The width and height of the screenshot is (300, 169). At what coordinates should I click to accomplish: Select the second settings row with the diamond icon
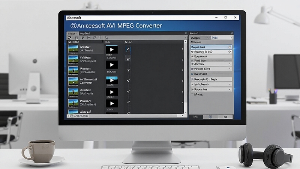click(x=211, y=52)
